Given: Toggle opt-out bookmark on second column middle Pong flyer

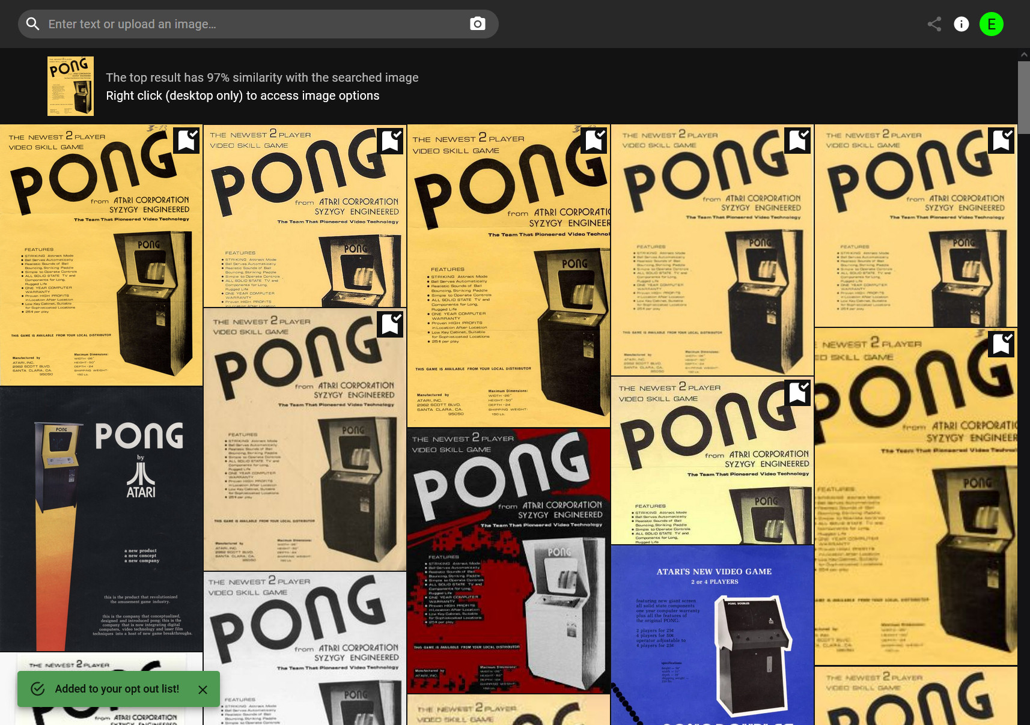Looking at the screenshot, I should click(391, 324).
